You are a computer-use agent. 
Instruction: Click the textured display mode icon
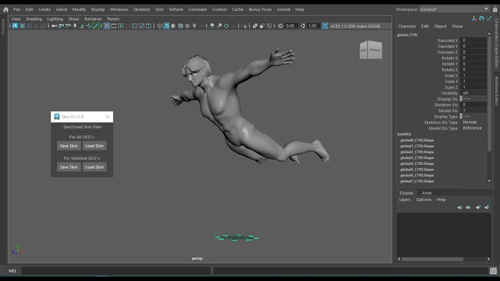[173, 26]
